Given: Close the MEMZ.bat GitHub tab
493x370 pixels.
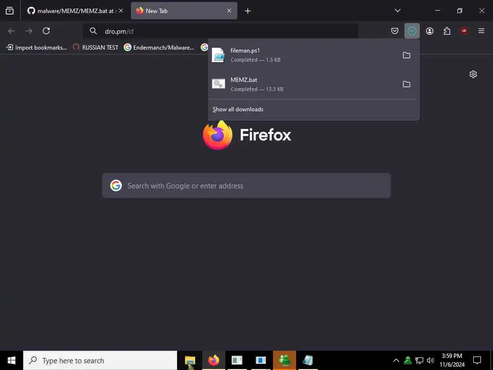Looking at the screenshot, I should pyautogui.click(x=121, y=11).
